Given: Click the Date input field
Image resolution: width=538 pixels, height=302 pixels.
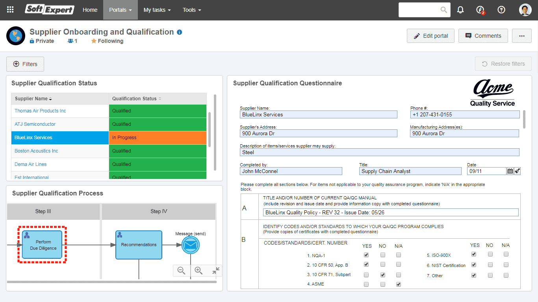Looking at the screenshot, I should click(486, 171).
